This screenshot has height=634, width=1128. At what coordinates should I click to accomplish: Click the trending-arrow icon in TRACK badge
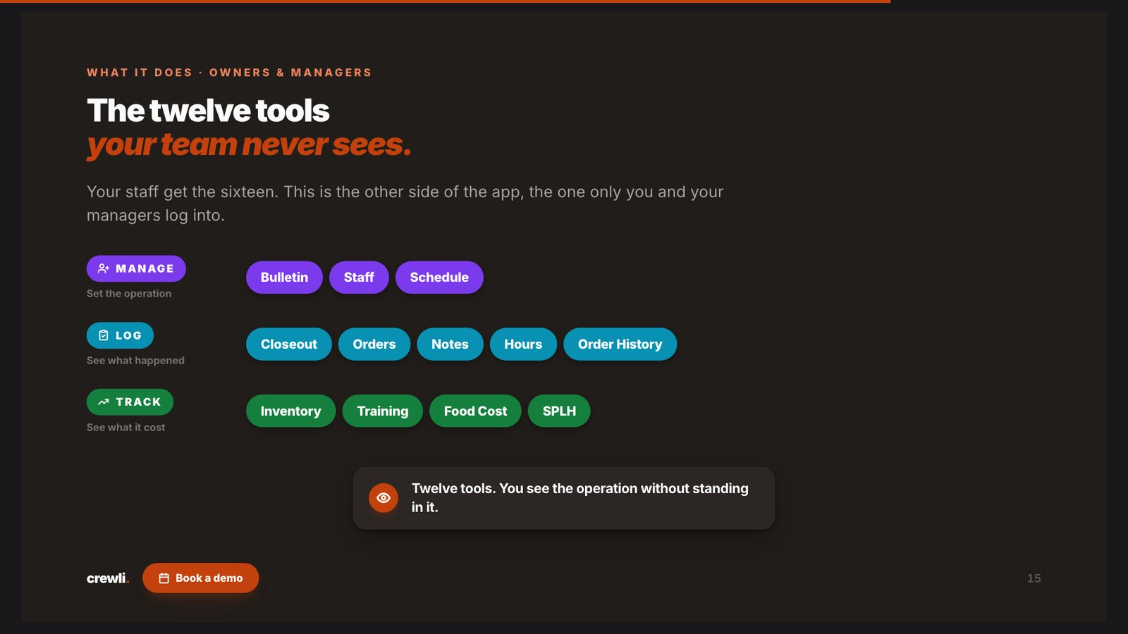(x=104, y=402)
